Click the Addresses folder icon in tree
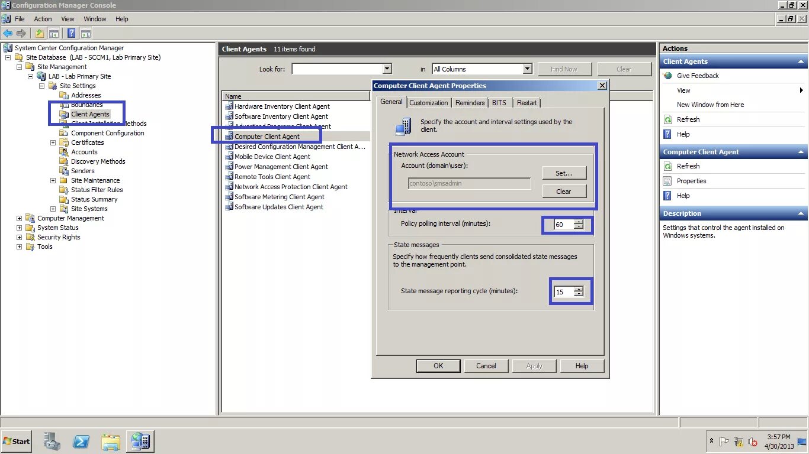Image resolution: width=809 pixels, height=454 pixels. [64, 95]
